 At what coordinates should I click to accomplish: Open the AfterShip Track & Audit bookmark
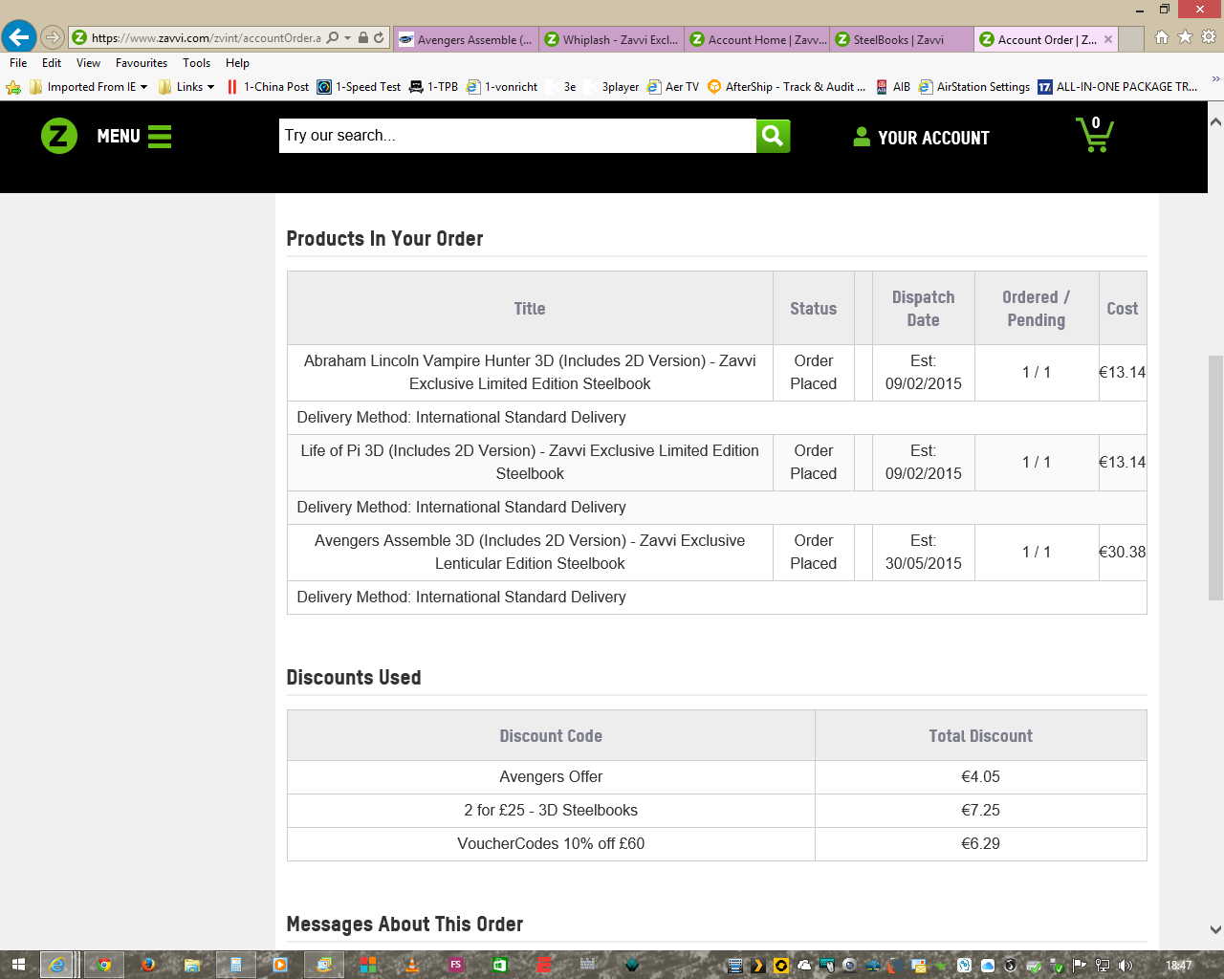tap(786, 87)
